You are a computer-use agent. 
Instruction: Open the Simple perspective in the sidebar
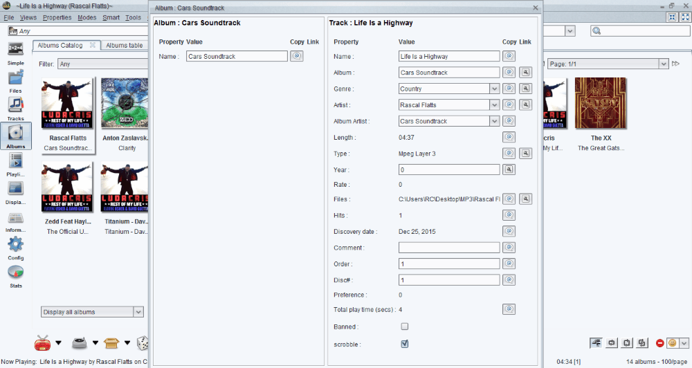click(x=15, y=53)
